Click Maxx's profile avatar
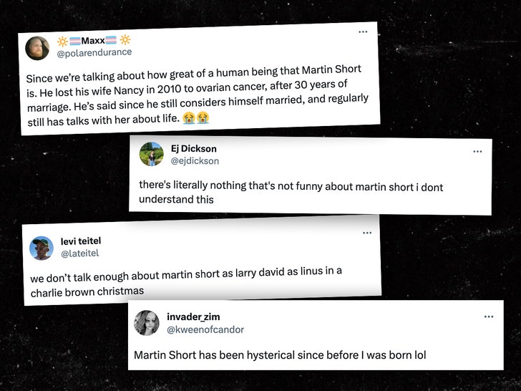The width and height of the screenshot is (521, 391). click(x=37, y=48)
